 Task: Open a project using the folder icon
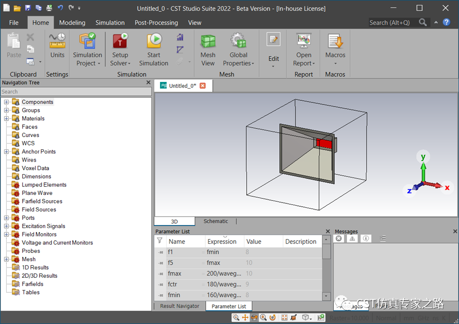[17, 8]
